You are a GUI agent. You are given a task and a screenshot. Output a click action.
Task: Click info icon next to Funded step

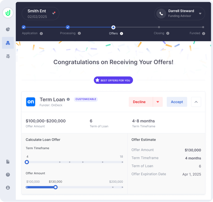[203, 33]
